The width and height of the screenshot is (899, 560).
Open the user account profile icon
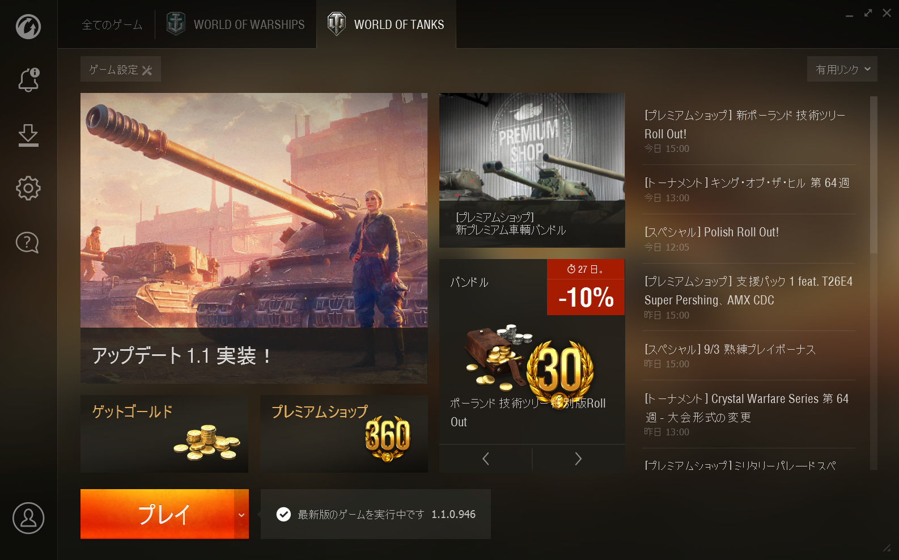click(x=28, y=518)
